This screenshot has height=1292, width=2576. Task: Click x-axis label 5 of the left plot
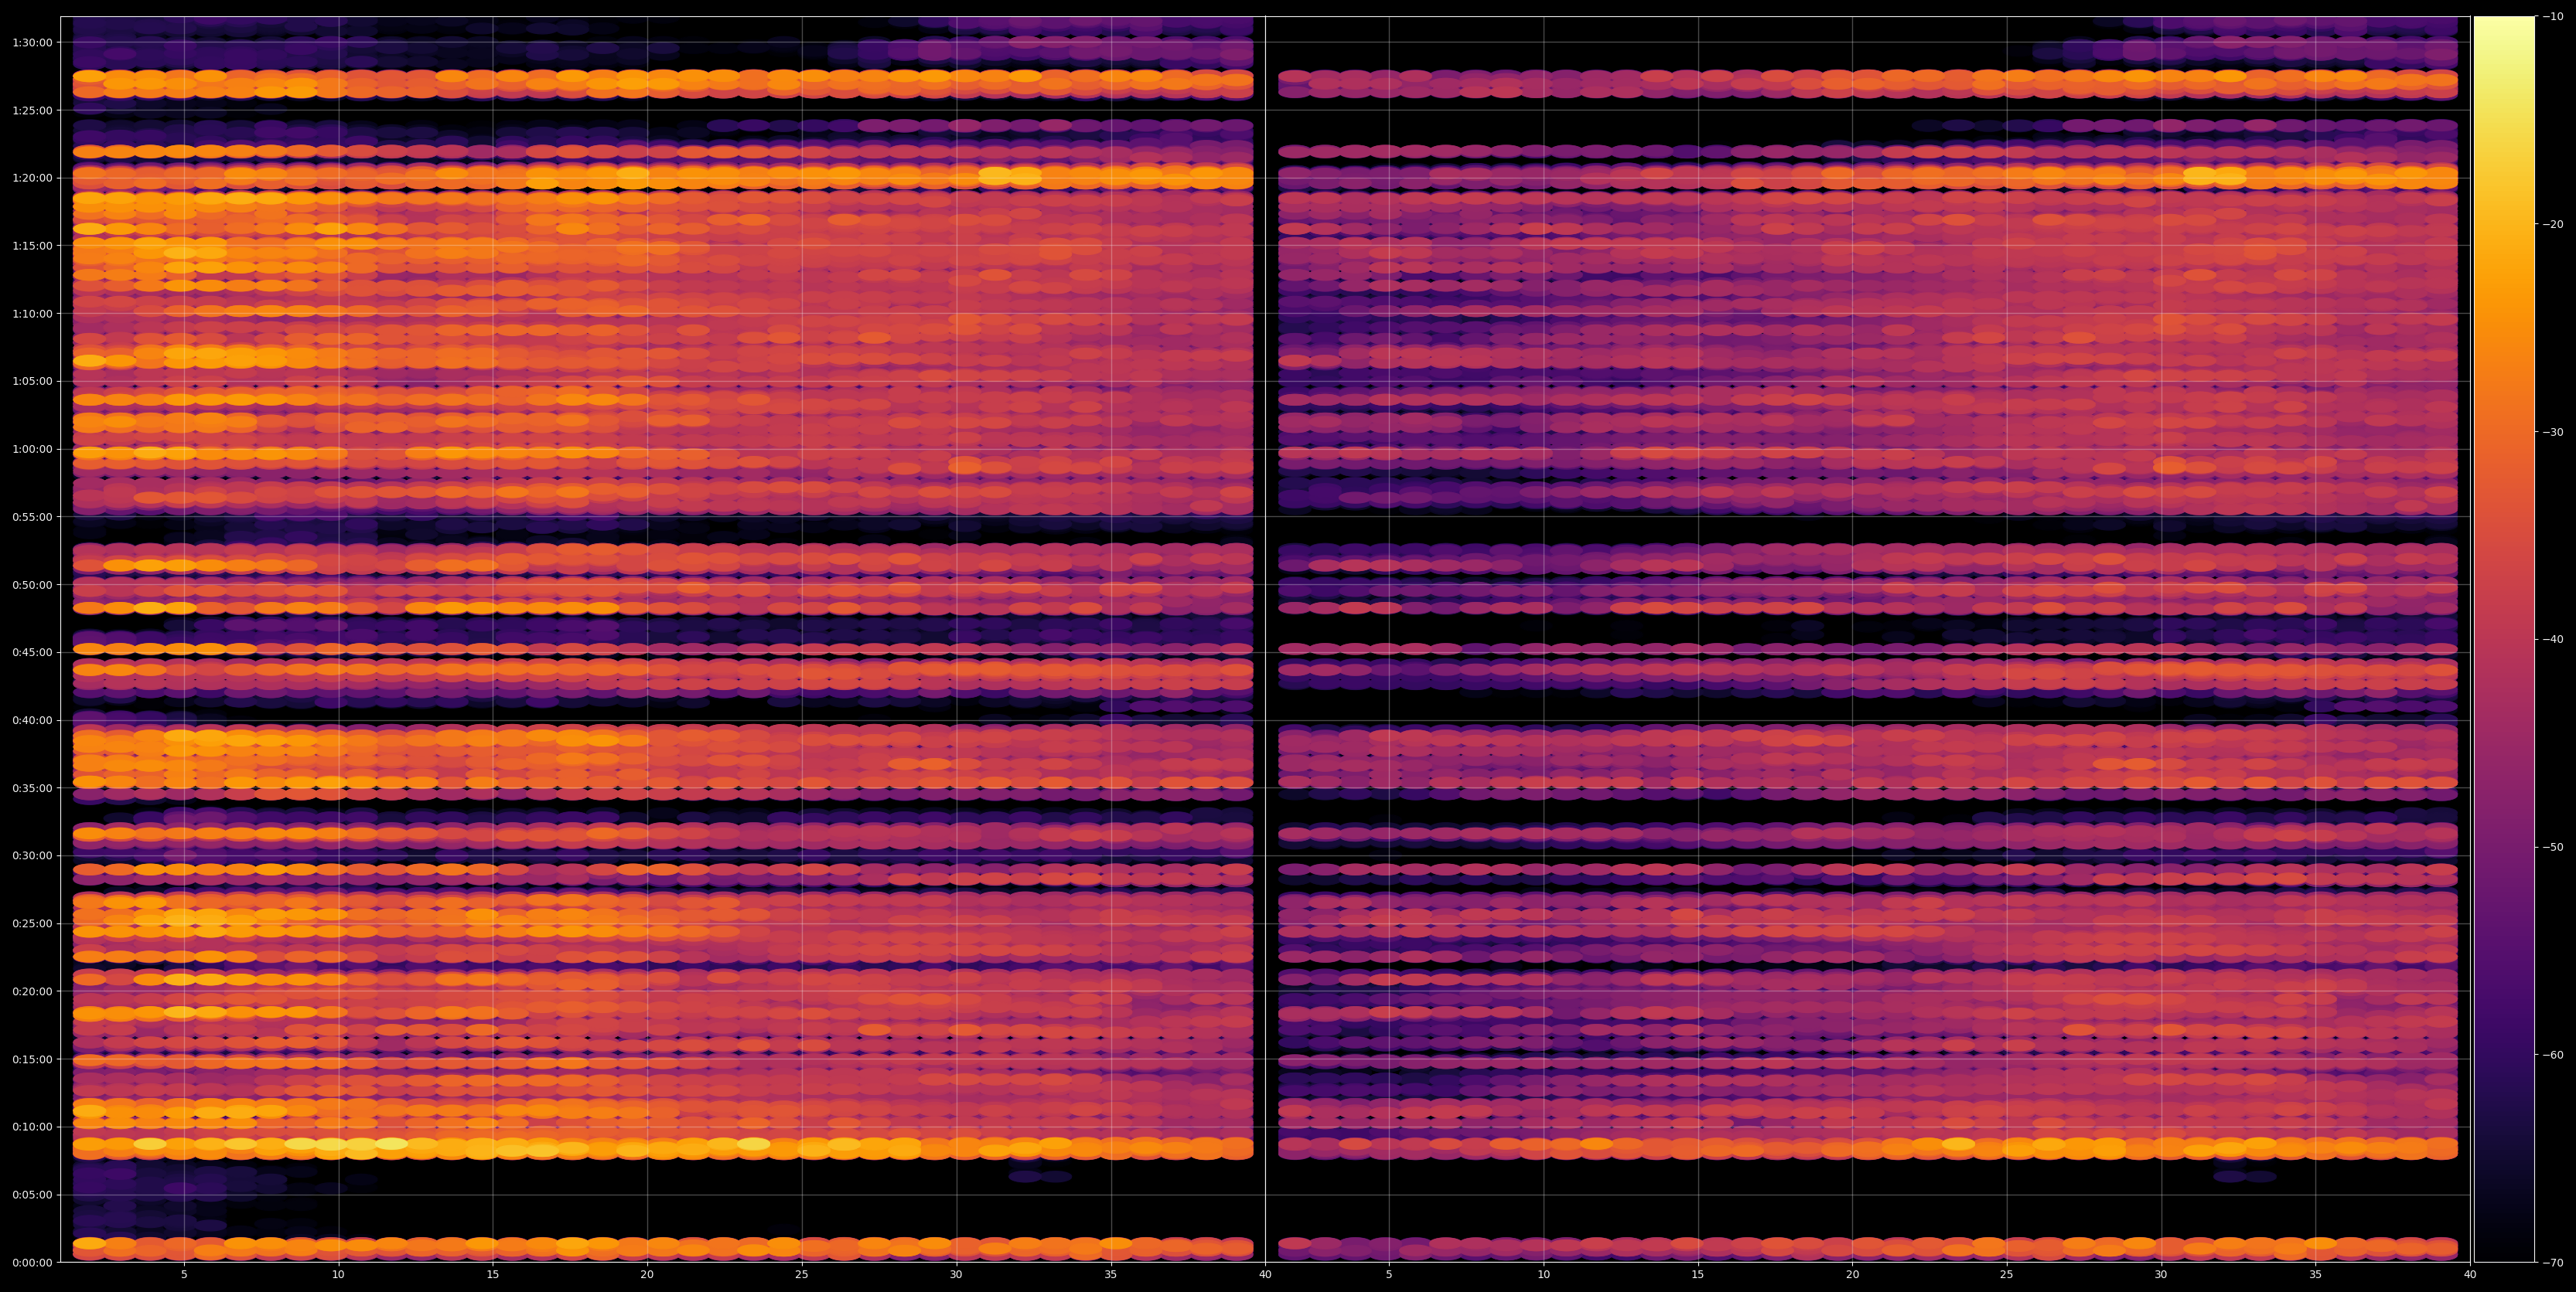[x=184, y=1275]
